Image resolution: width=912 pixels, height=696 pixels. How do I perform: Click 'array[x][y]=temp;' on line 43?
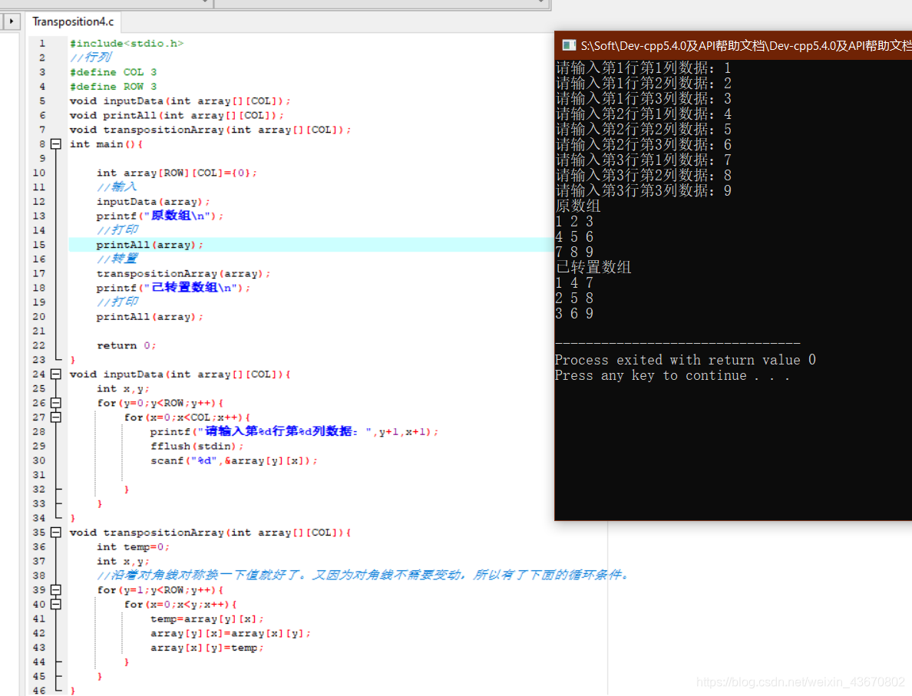(x=207, y=648)
